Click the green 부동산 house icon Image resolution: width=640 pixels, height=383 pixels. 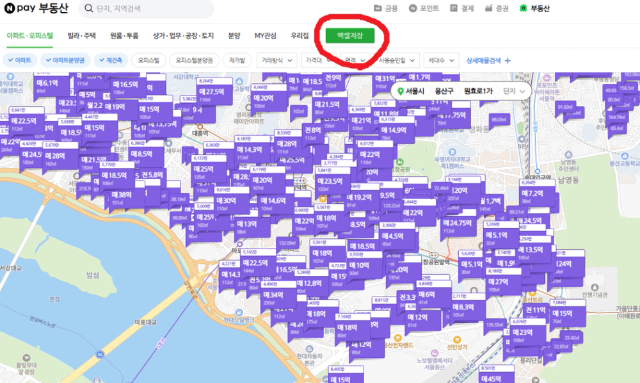pyautogui.click(x=524, y=9)
